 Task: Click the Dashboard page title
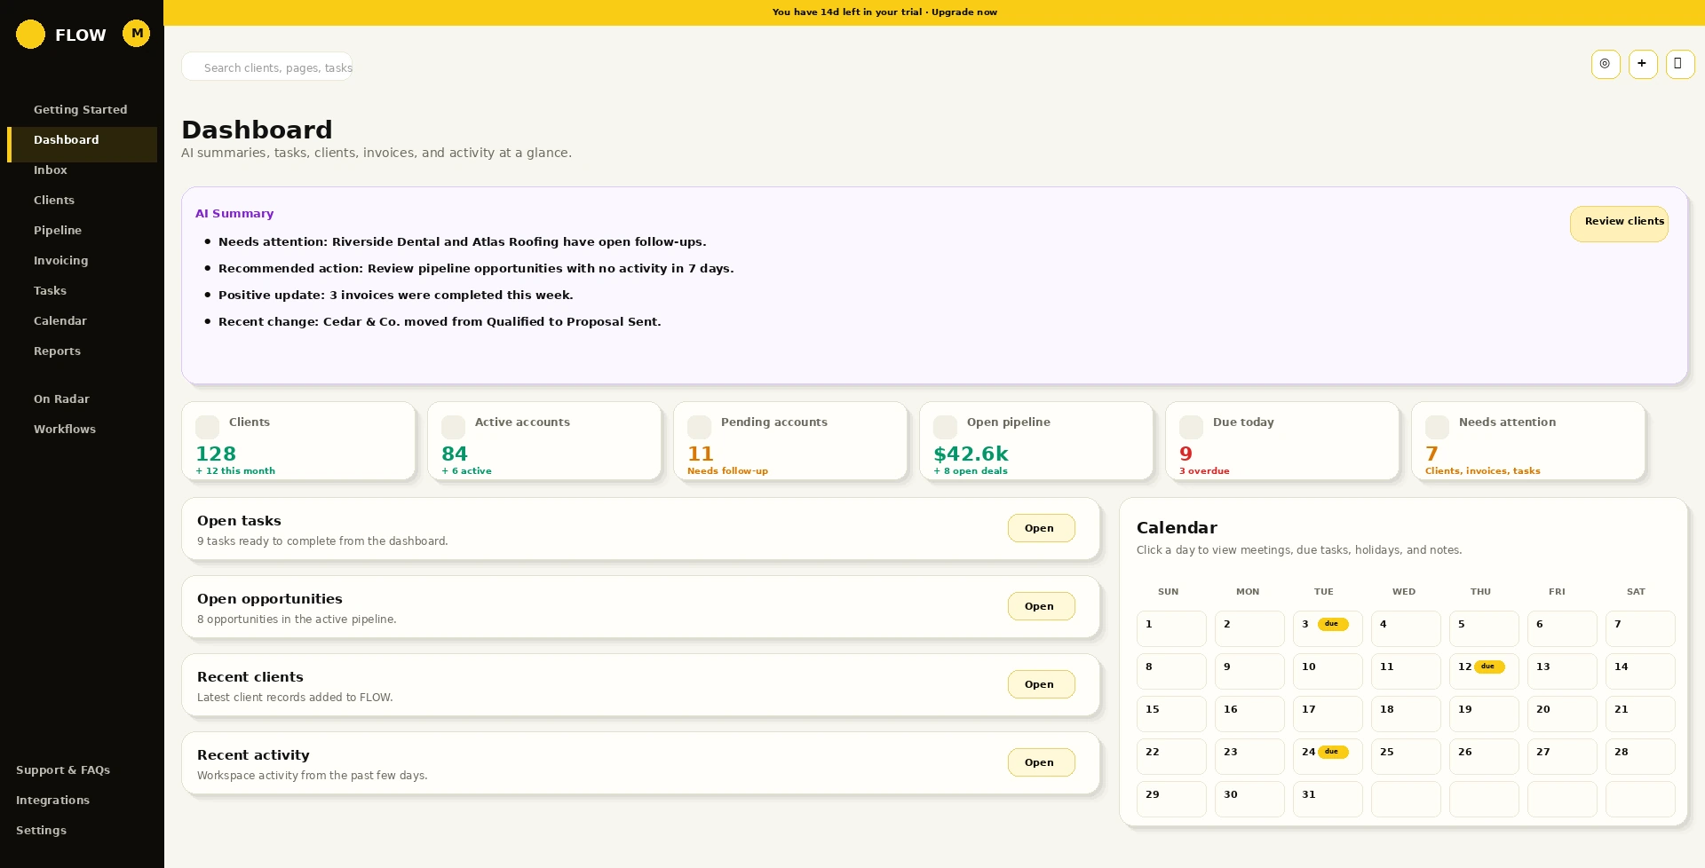click(257, 130)
